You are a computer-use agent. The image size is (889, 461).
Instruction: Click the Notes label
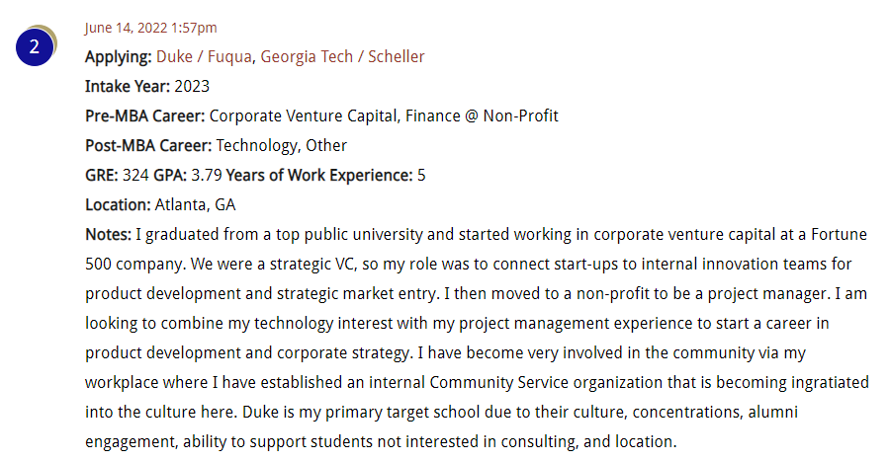(109, 234)
